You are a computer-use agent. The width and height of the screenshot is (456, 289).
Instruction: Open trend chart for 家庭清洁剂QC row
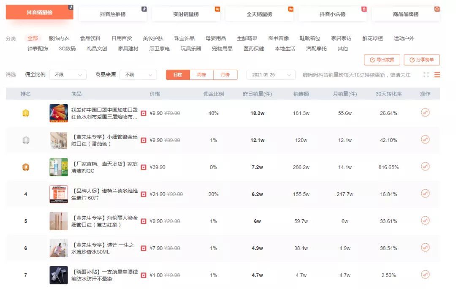(425, 166)
